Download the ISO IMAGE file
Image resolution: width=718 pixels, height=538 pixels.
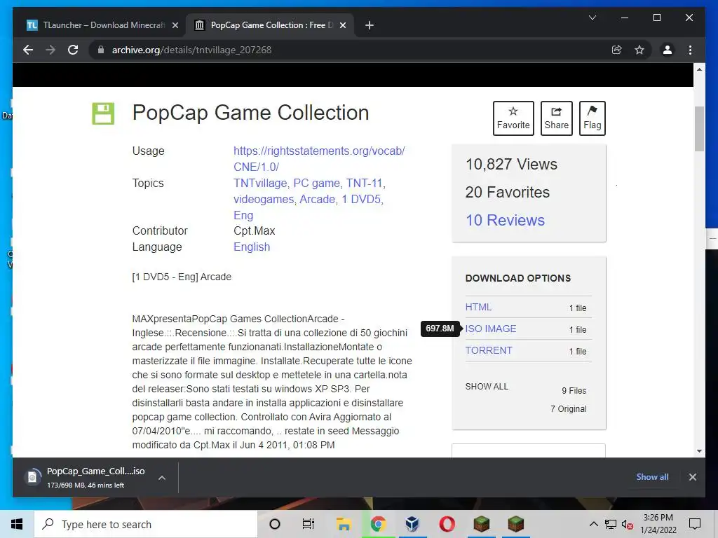491,329
